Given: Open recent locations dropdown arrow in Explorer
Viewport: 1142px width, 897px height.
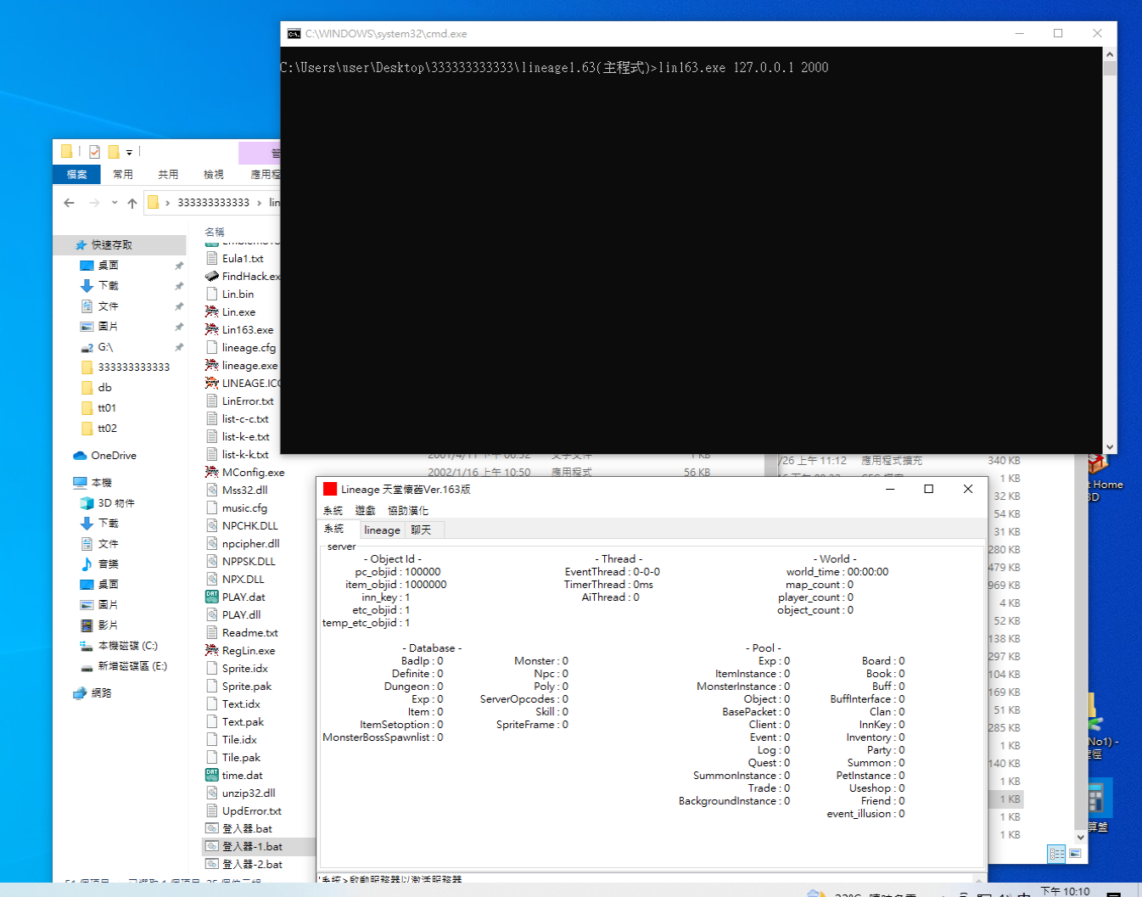Looking at the screenshot, I should click(x=115, y=203).
